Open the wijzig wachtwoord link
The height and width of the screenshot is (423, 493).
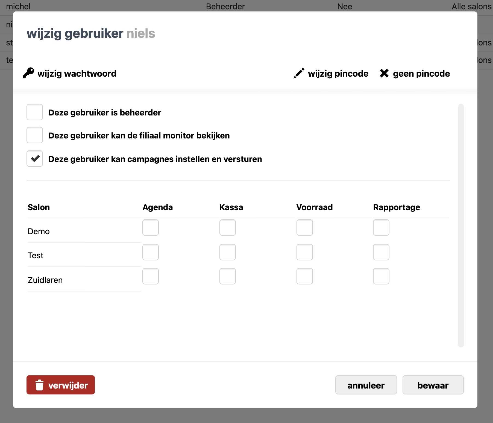pyautogui.click(x=77, y=74)
